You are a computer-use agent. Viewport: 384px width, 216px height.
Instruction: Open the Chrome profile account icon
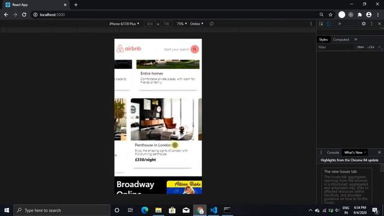pos(368,14)
